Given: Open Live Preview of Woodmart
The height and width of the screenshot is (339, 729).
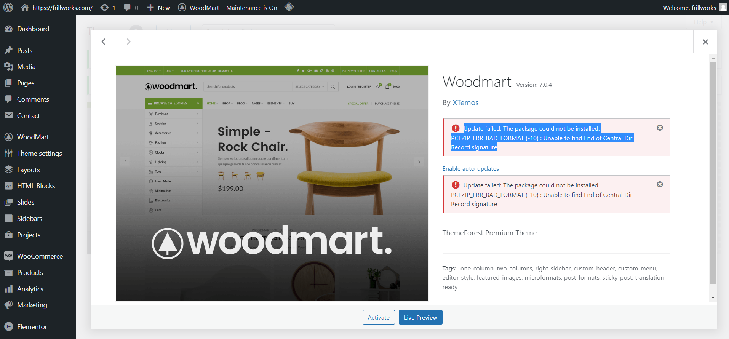Looking at the screenshot, I should tap(420, 317).
